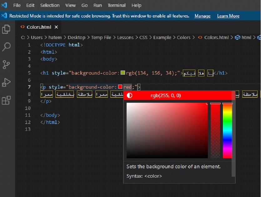Screen dimensions: 261x197
Task: Click the DOCTYPE declaration on line 1
Action: (x=62, y=45)
